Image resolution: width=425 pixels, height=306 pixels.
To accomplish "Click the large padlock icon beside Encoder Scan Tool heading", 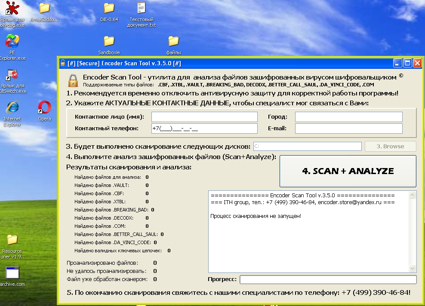I will pos(73,81).
